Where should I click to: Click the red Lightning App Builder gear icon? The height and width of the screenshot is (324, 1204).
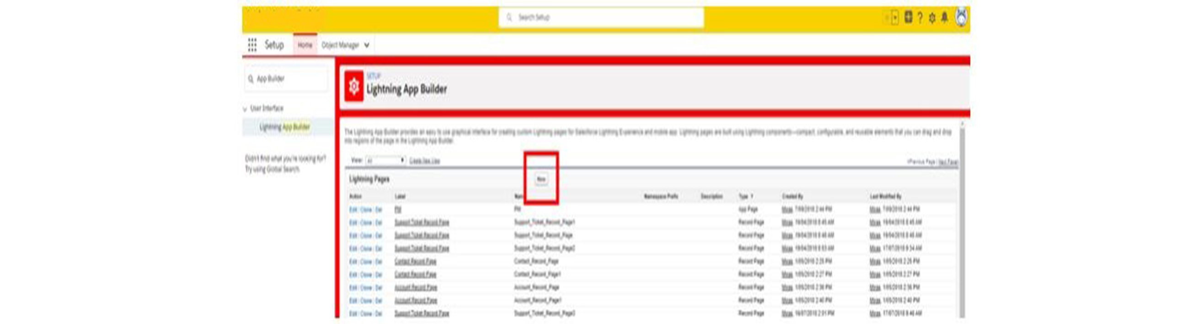coord(354,86)
